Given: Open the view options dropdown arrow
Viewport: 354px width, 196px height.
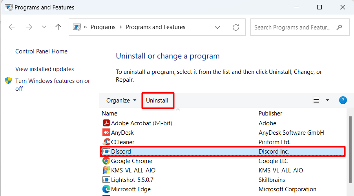Looking at the screenshot, I should click(327, 100).
